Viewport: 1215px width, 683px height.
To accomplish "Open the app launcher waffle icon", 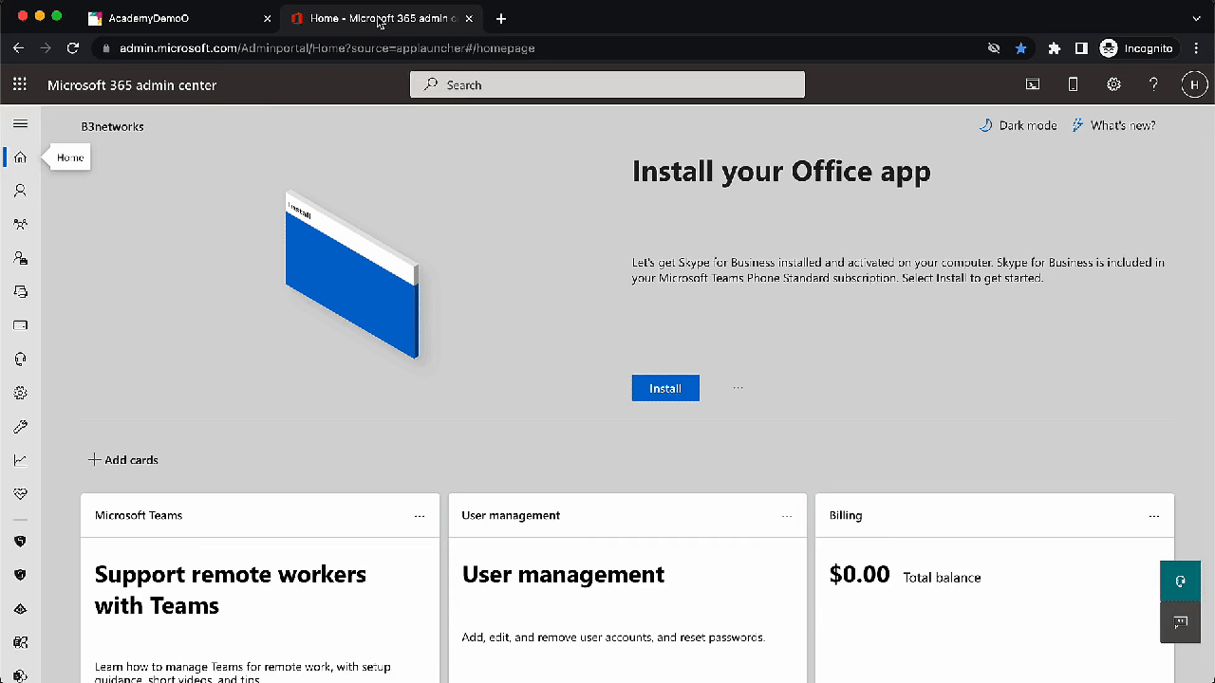I will tap(20, 84).
